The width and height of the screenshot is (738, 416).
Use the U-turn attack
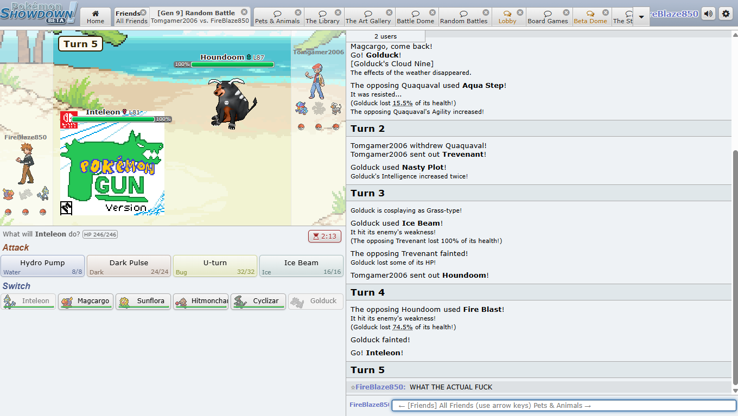[215, 266]
